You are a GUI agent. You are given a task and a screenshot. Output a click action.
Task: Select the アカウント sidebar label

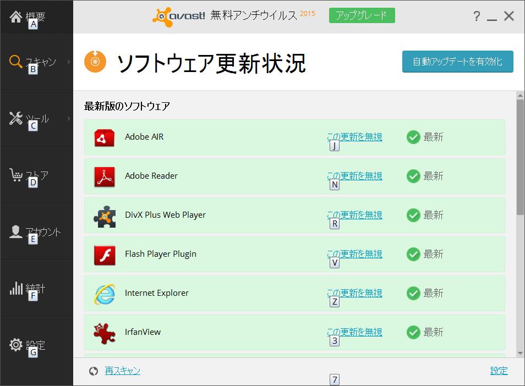click(43, 232)
